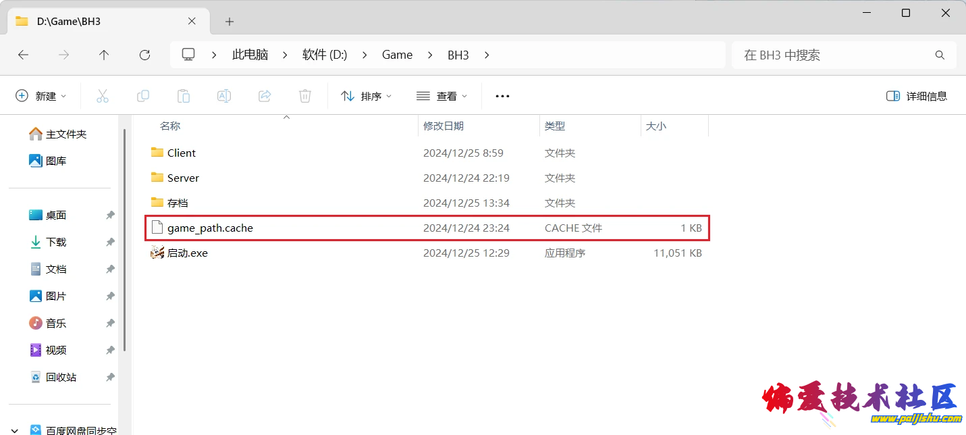
Task: Open the 排序 sort dropdown
Action: coord(367,96)
